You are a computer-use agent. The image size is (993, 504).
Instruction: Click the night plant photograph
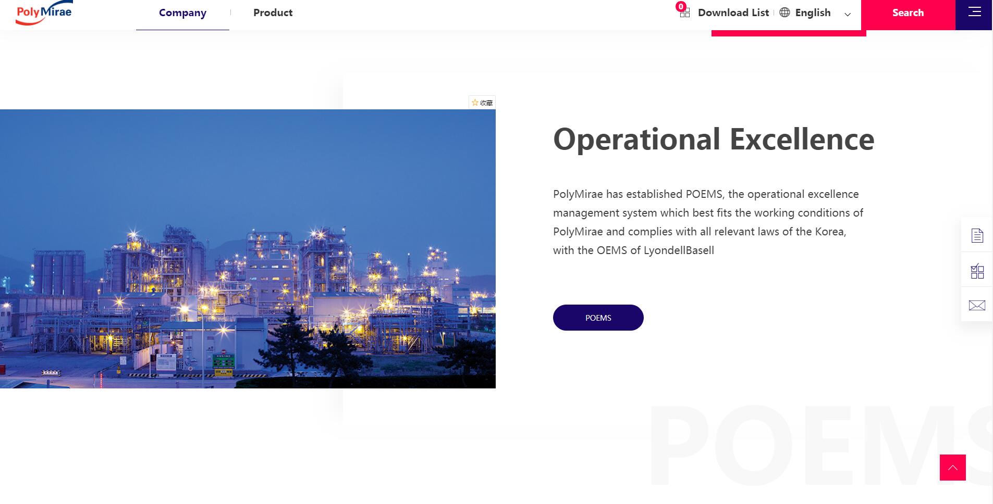tap(248, 249)
